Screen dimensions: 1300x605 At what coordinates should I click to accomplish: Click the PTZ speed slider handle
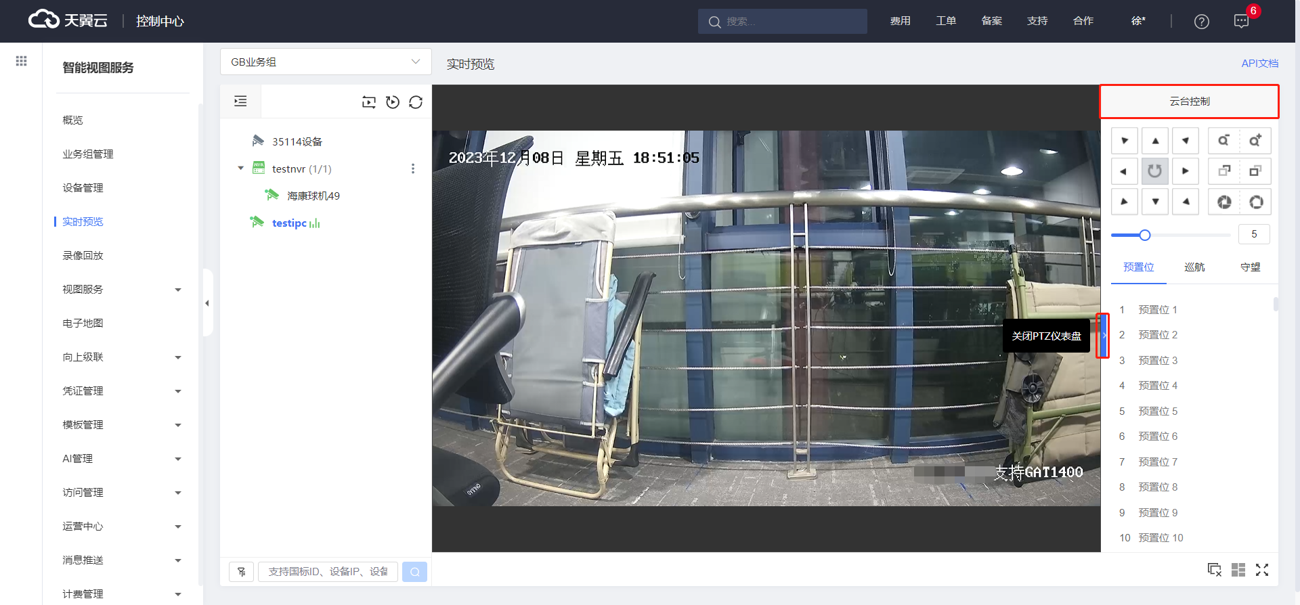[1145, 235]
